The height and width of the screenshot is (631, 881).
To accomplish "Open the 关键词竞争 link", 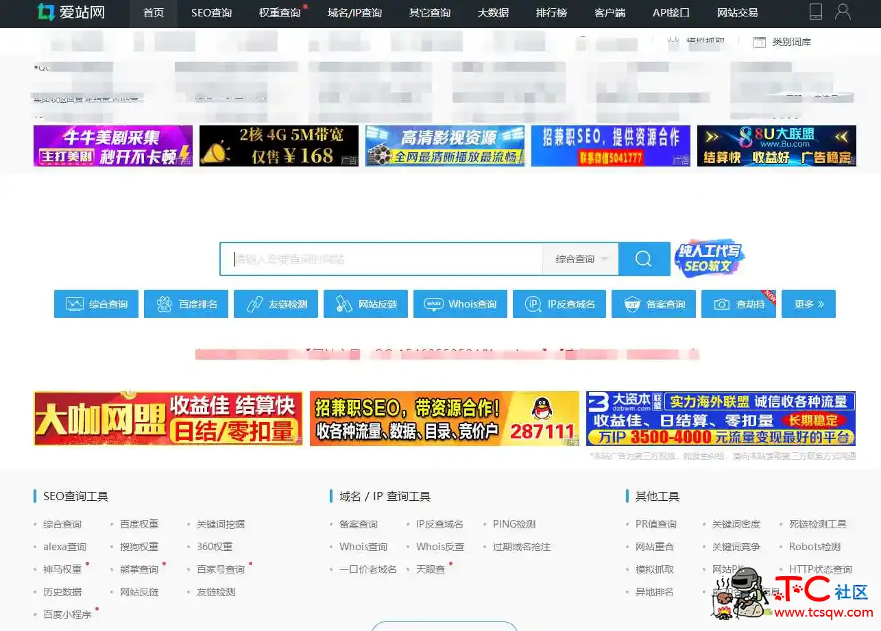I will point(736,547).
